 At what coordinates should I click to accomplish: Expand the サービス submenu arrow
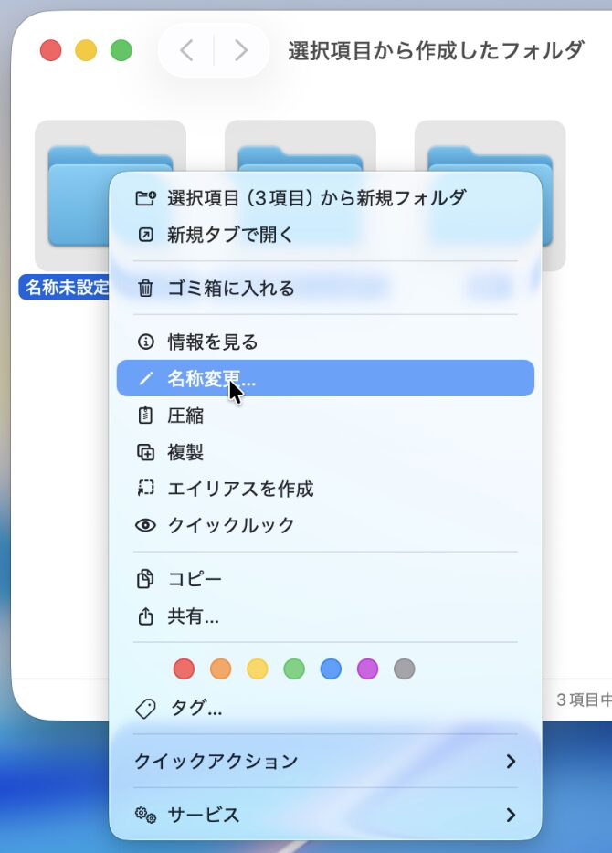click(511, 815)
